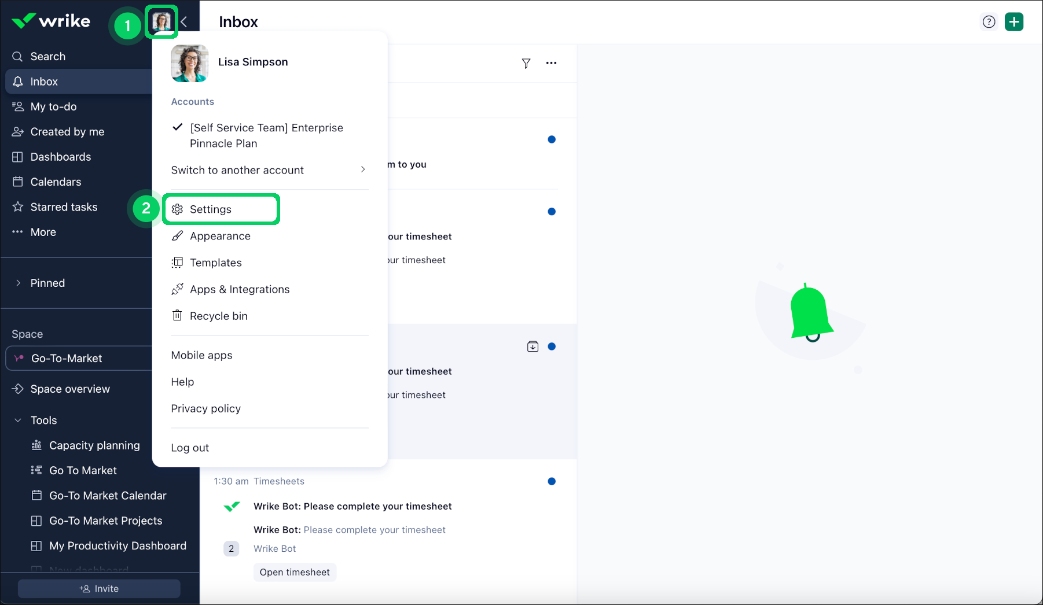Click the Invite button
This screenshot has height=605, width=1043.
pos(99,589)
